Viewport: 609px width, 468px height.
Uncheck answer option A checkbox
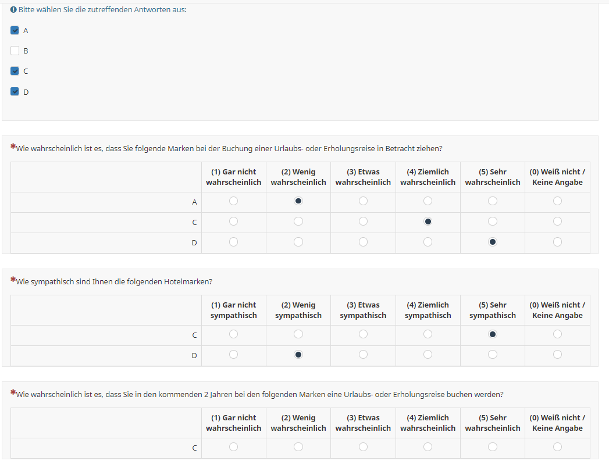click(x=15, y=30)
